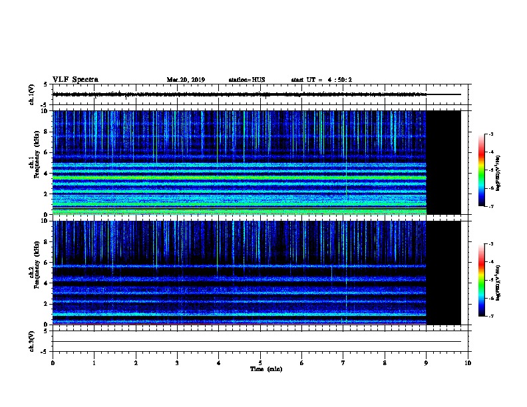Click the black no-data region of ch.2
The width and height of the screenshot is (527, 407).
444,273
